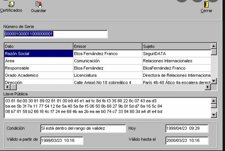
Task: Click the table's horizontal scrollbar thumb
Action: (x=14, y=87)
